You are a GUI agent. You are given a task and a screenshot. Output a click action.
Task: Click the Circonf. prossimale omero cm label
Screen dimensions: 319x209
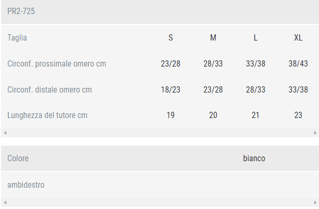tap(57, 63)
